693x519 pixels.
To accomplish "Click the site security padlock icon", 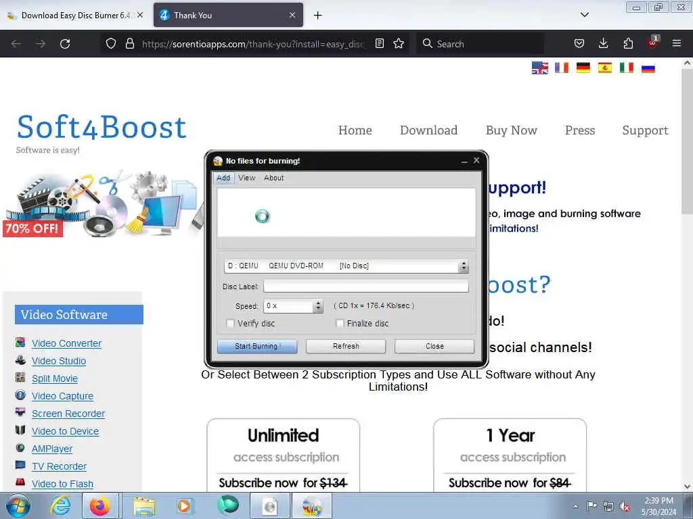I will tap(129, 44).
